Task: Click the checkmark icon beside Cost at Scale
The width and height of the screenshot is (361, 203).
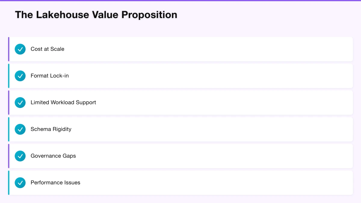Action: [20, 49]
